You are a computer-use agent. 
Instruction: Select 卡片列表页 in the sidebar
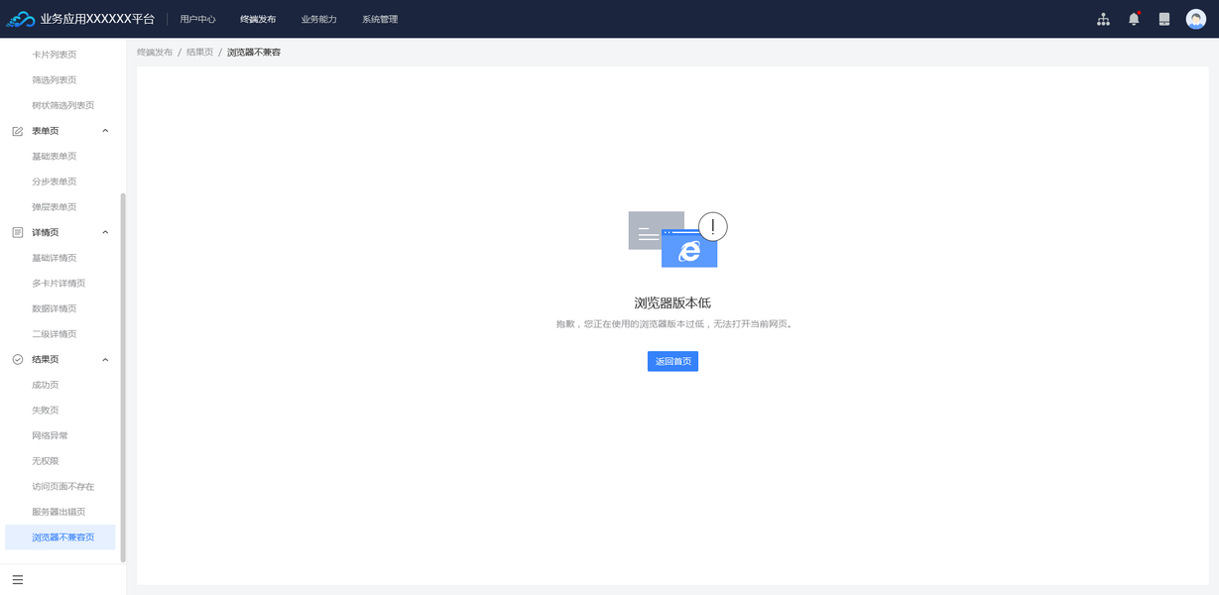(54, 55)
